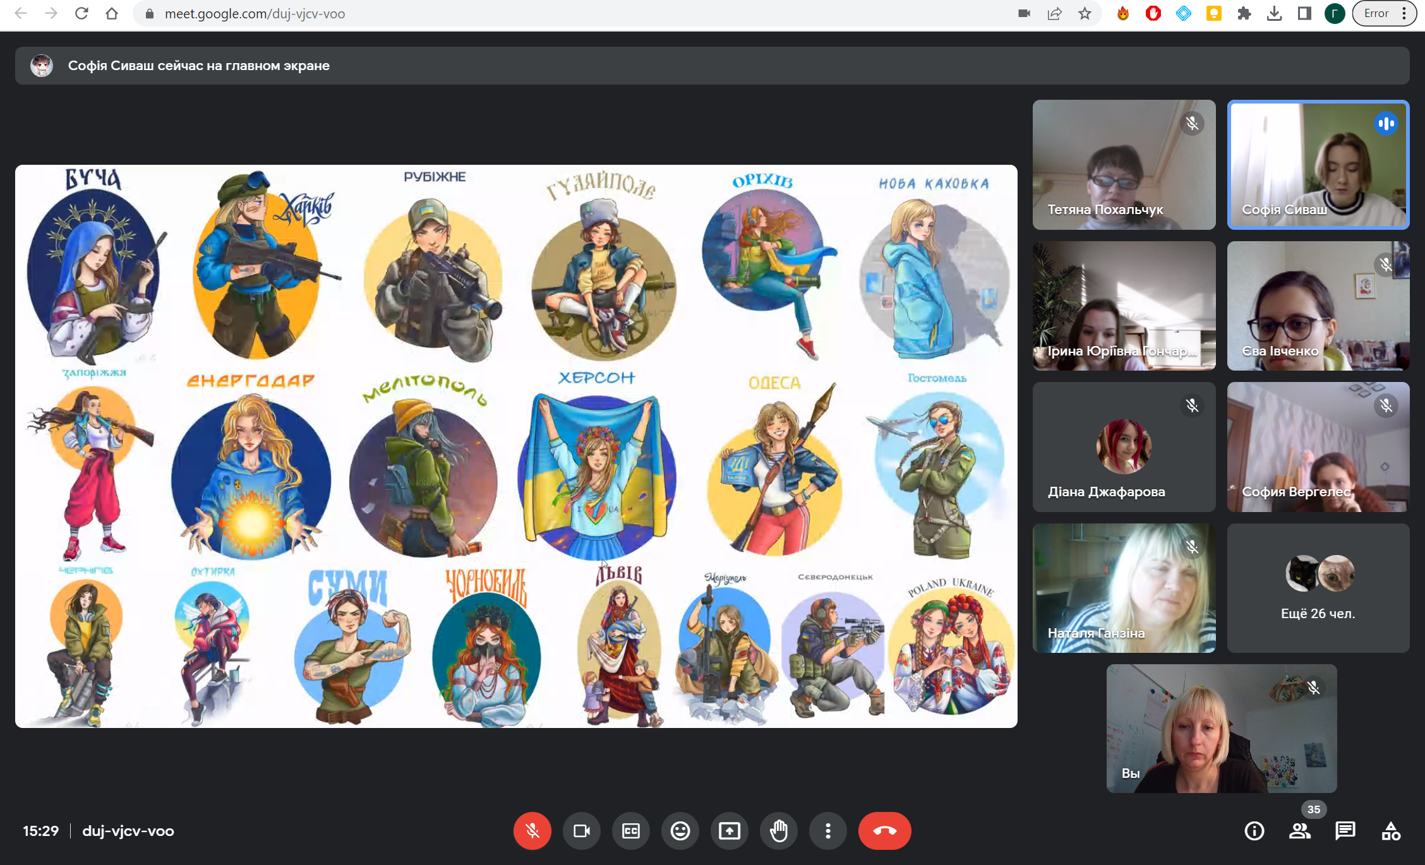This screenshot has width=1425, height=865.
Task: Open the blue diamond extension
Action: pos(1183,13)
